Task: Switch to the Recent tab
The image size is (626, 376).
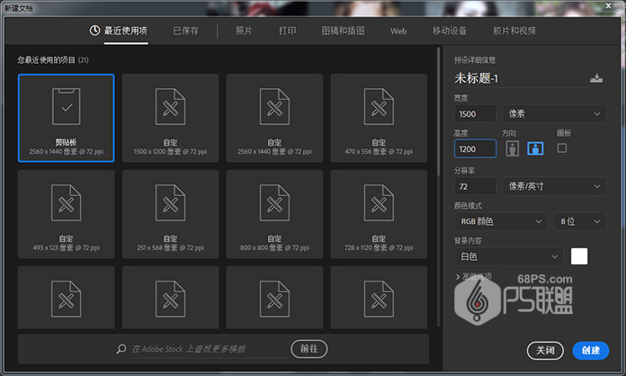Action: coord(126,31)
